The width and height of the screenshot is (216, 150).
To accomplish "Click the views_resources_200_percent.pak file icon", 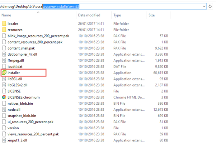I will pos(4,134).
